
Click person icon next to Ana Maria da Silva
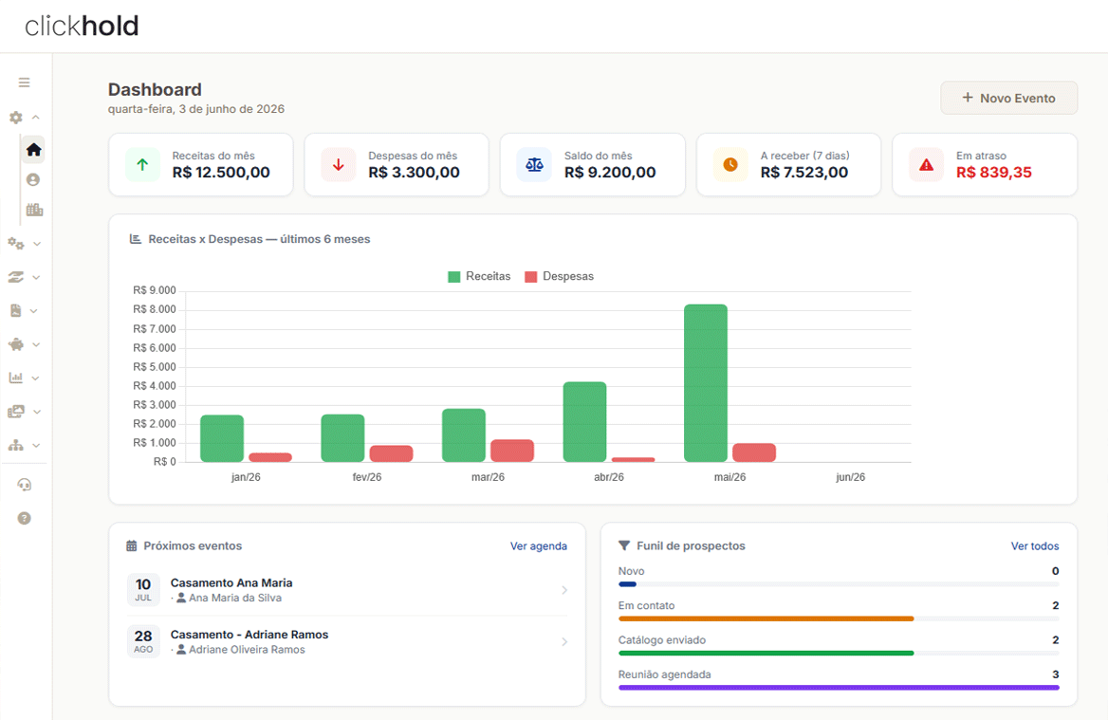(181, 598)
